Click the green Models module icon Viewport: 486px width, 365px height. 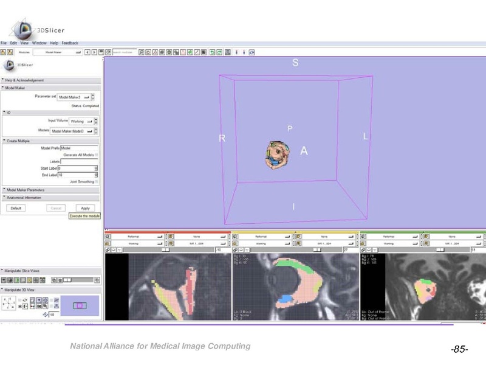190,52
